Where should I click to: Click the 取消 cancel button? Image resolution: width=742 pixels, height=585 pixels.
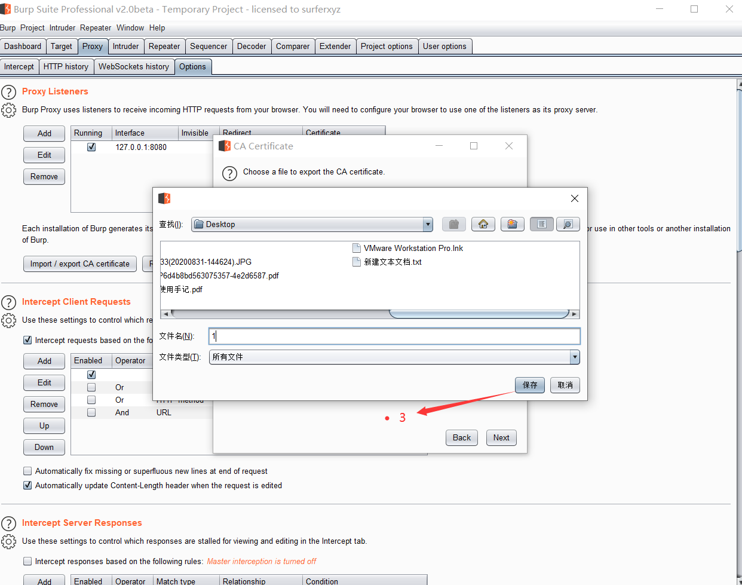565,385
